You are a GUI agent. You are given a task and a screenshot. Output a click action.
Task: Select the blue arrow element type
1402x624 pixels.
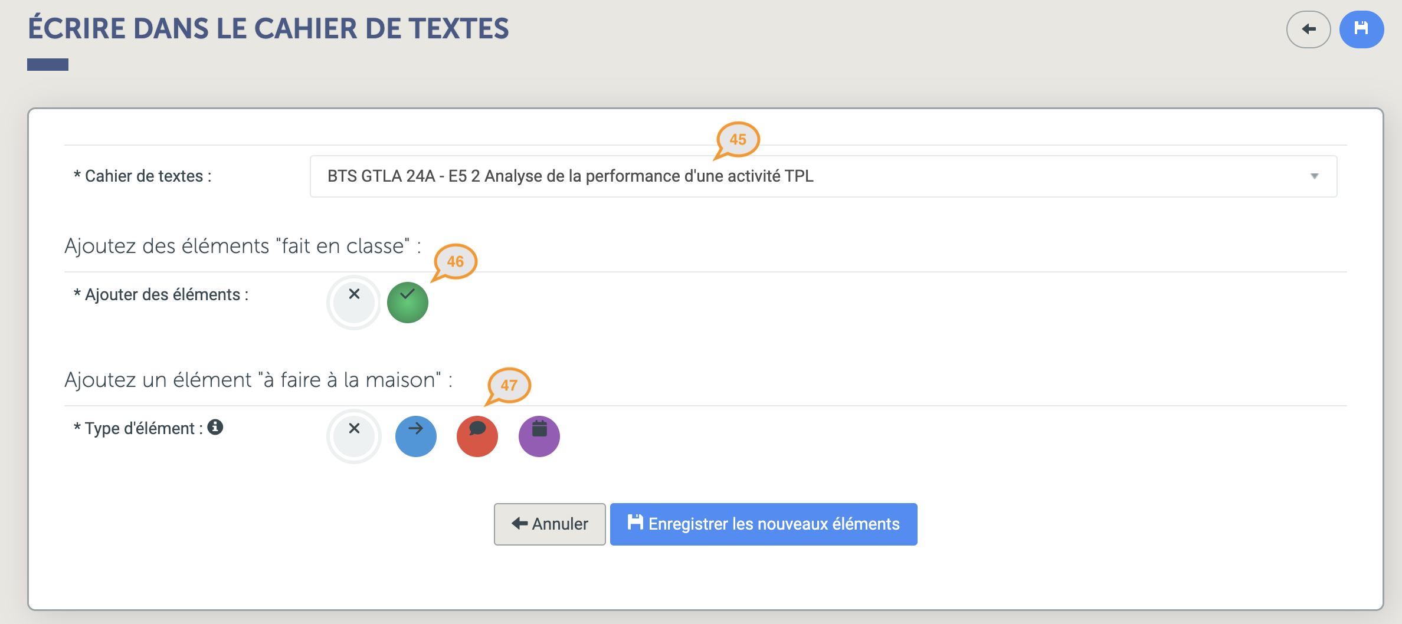click(415, 436)
